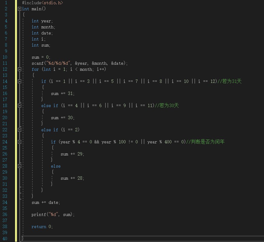Viewport: 264px width, 242px height.
Task: Click the 'int sum;' declaration
Action: coord(41,45)
